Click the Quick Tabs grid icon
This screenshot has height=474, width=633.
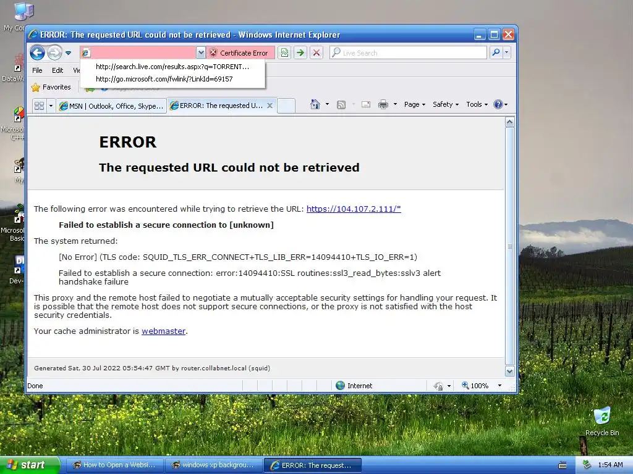[39, 106]
